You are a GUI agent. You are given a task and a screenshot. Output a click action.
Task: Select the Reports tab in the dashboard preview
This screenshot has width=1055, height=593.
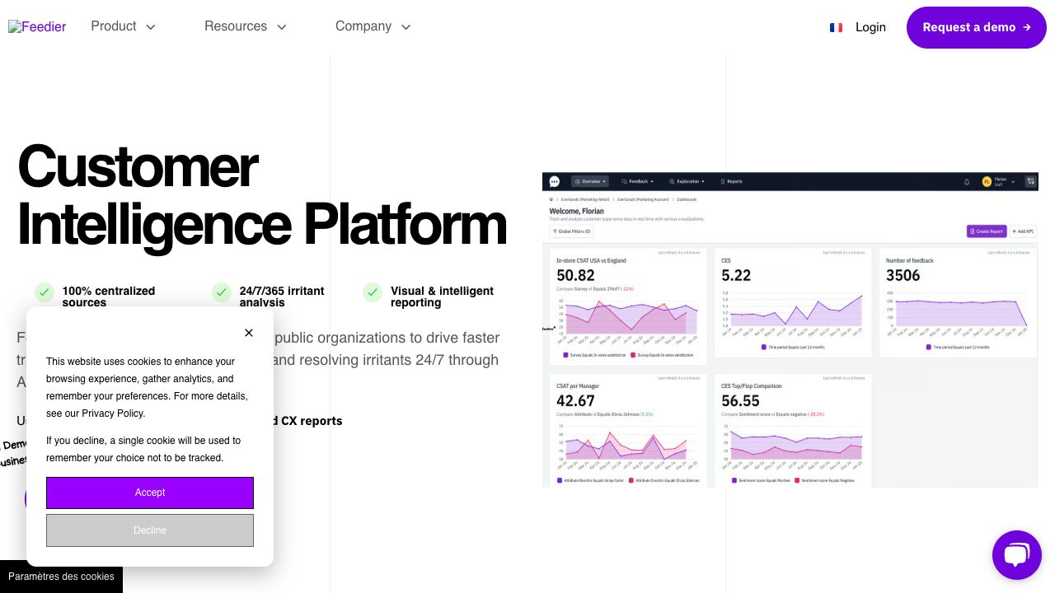[731, 181]
